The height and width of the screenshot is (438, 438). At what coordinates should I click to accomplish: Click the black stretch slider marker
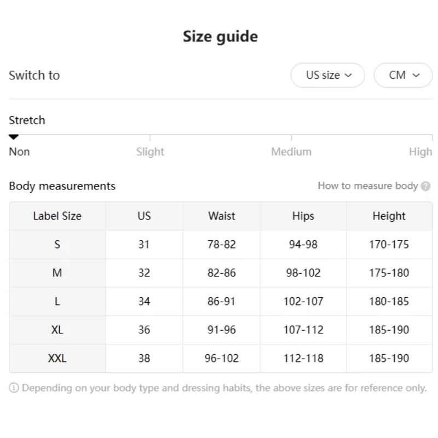tap(14, 137)
